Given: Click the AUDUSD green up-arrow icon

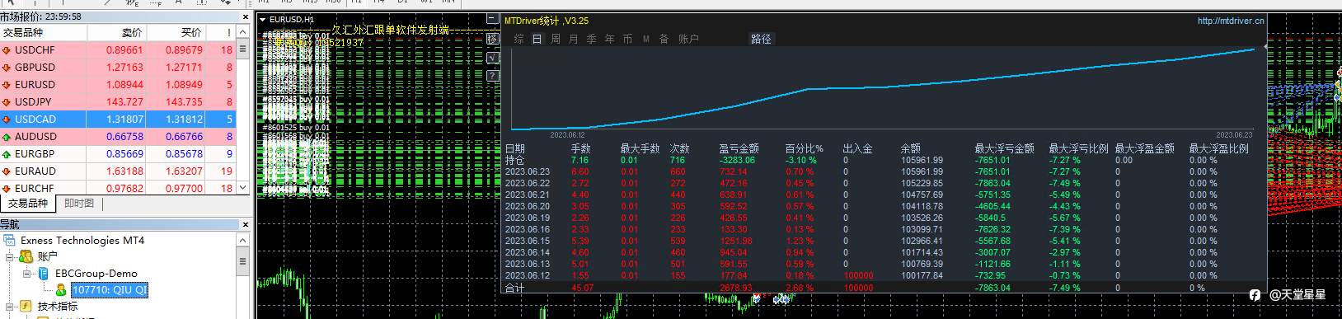Looking at the screenshot, I should point(7,137).
